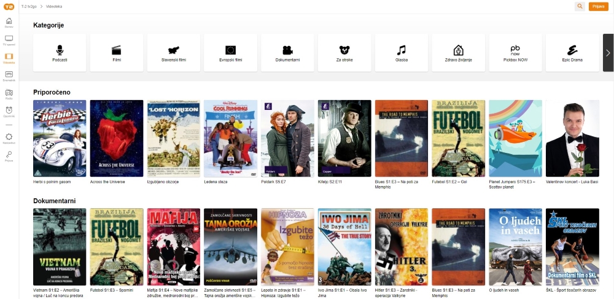The width and height of the screenshot is (614, 299).
Task: Click 'Herbi s polnim gasom' title
Action: click(x=52, y=182)
